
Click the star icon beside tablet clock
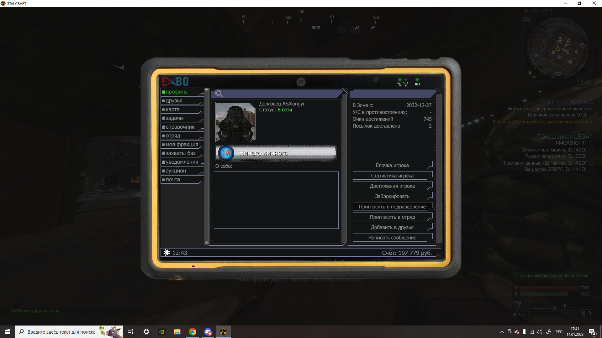click(x=167, y=253)
